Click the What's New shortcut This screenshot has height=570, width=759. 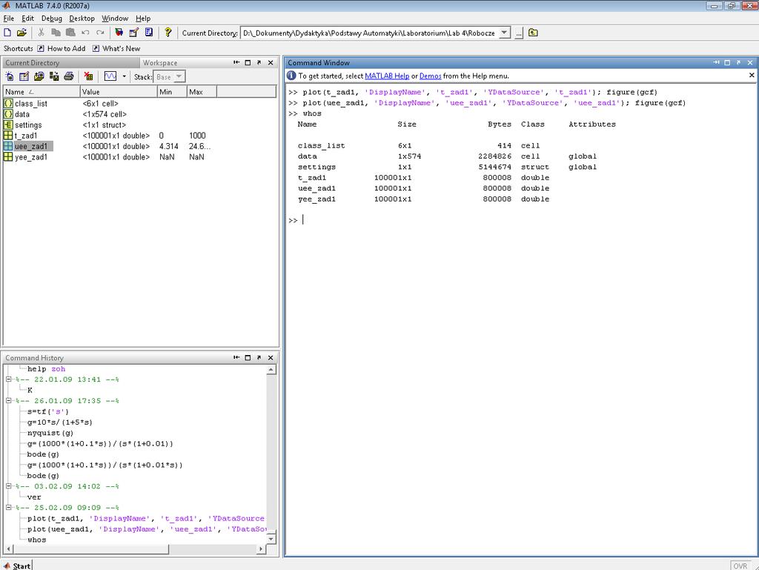(x=116, y=48)
